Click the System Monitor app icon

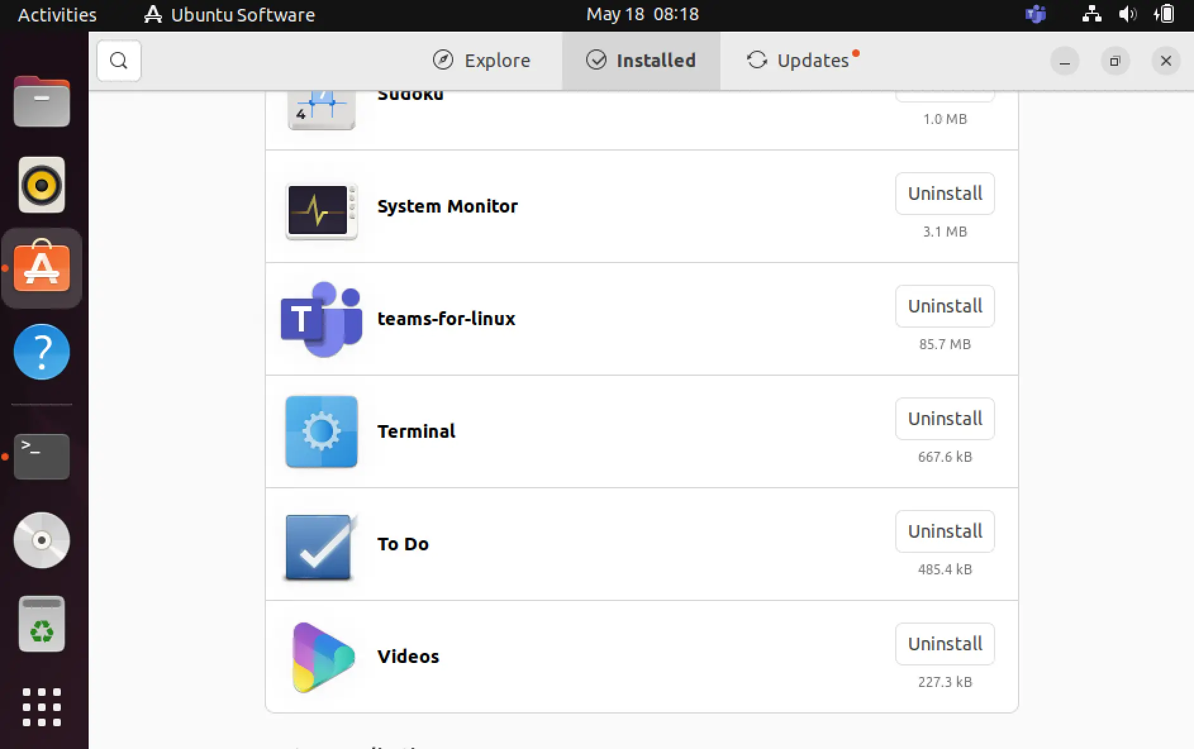pos(322,211)
